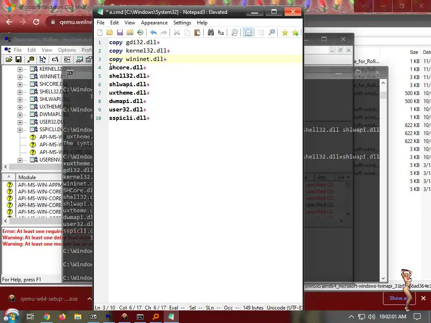Click the Redo arrow icon in Notepad3
This screenshot has width=431, height=323.
pos(164,33)
